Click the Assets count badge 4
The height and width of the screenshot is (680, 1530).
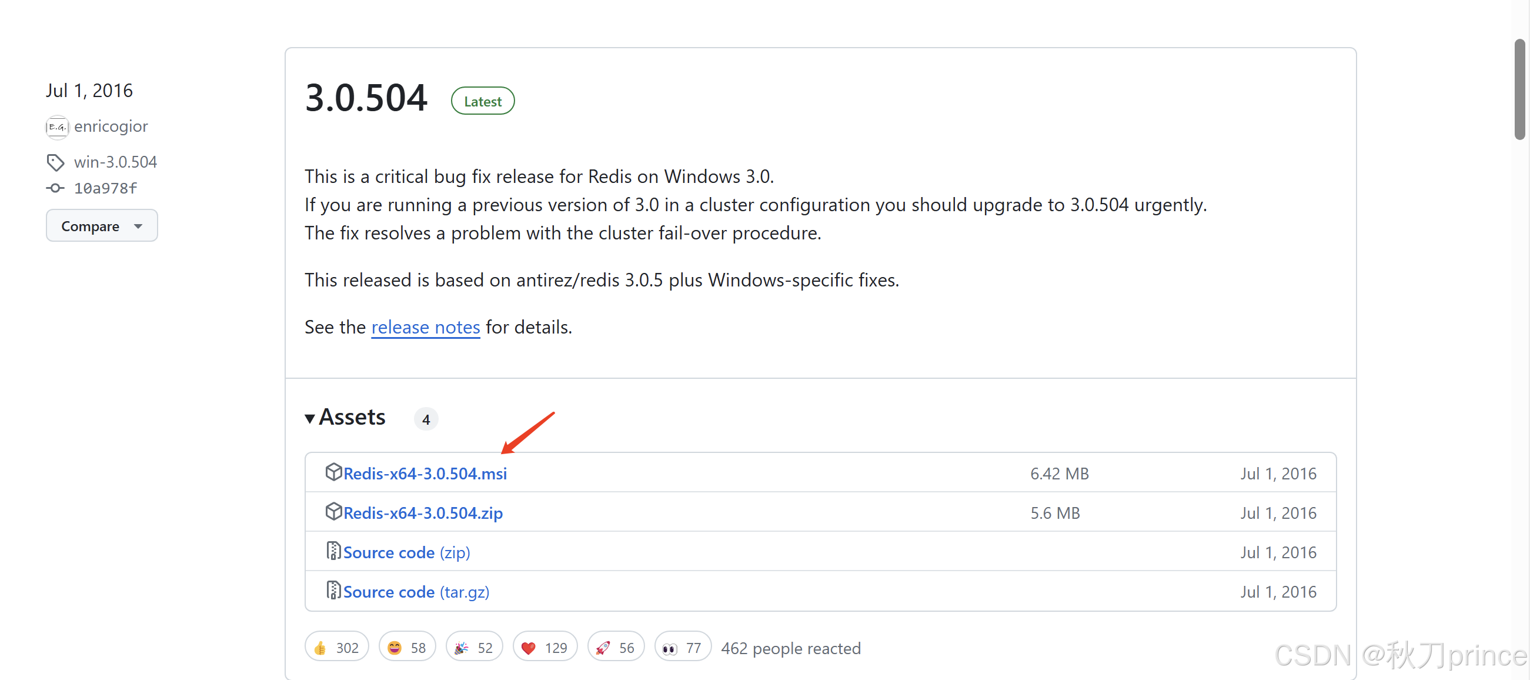[x=426, y=419]
